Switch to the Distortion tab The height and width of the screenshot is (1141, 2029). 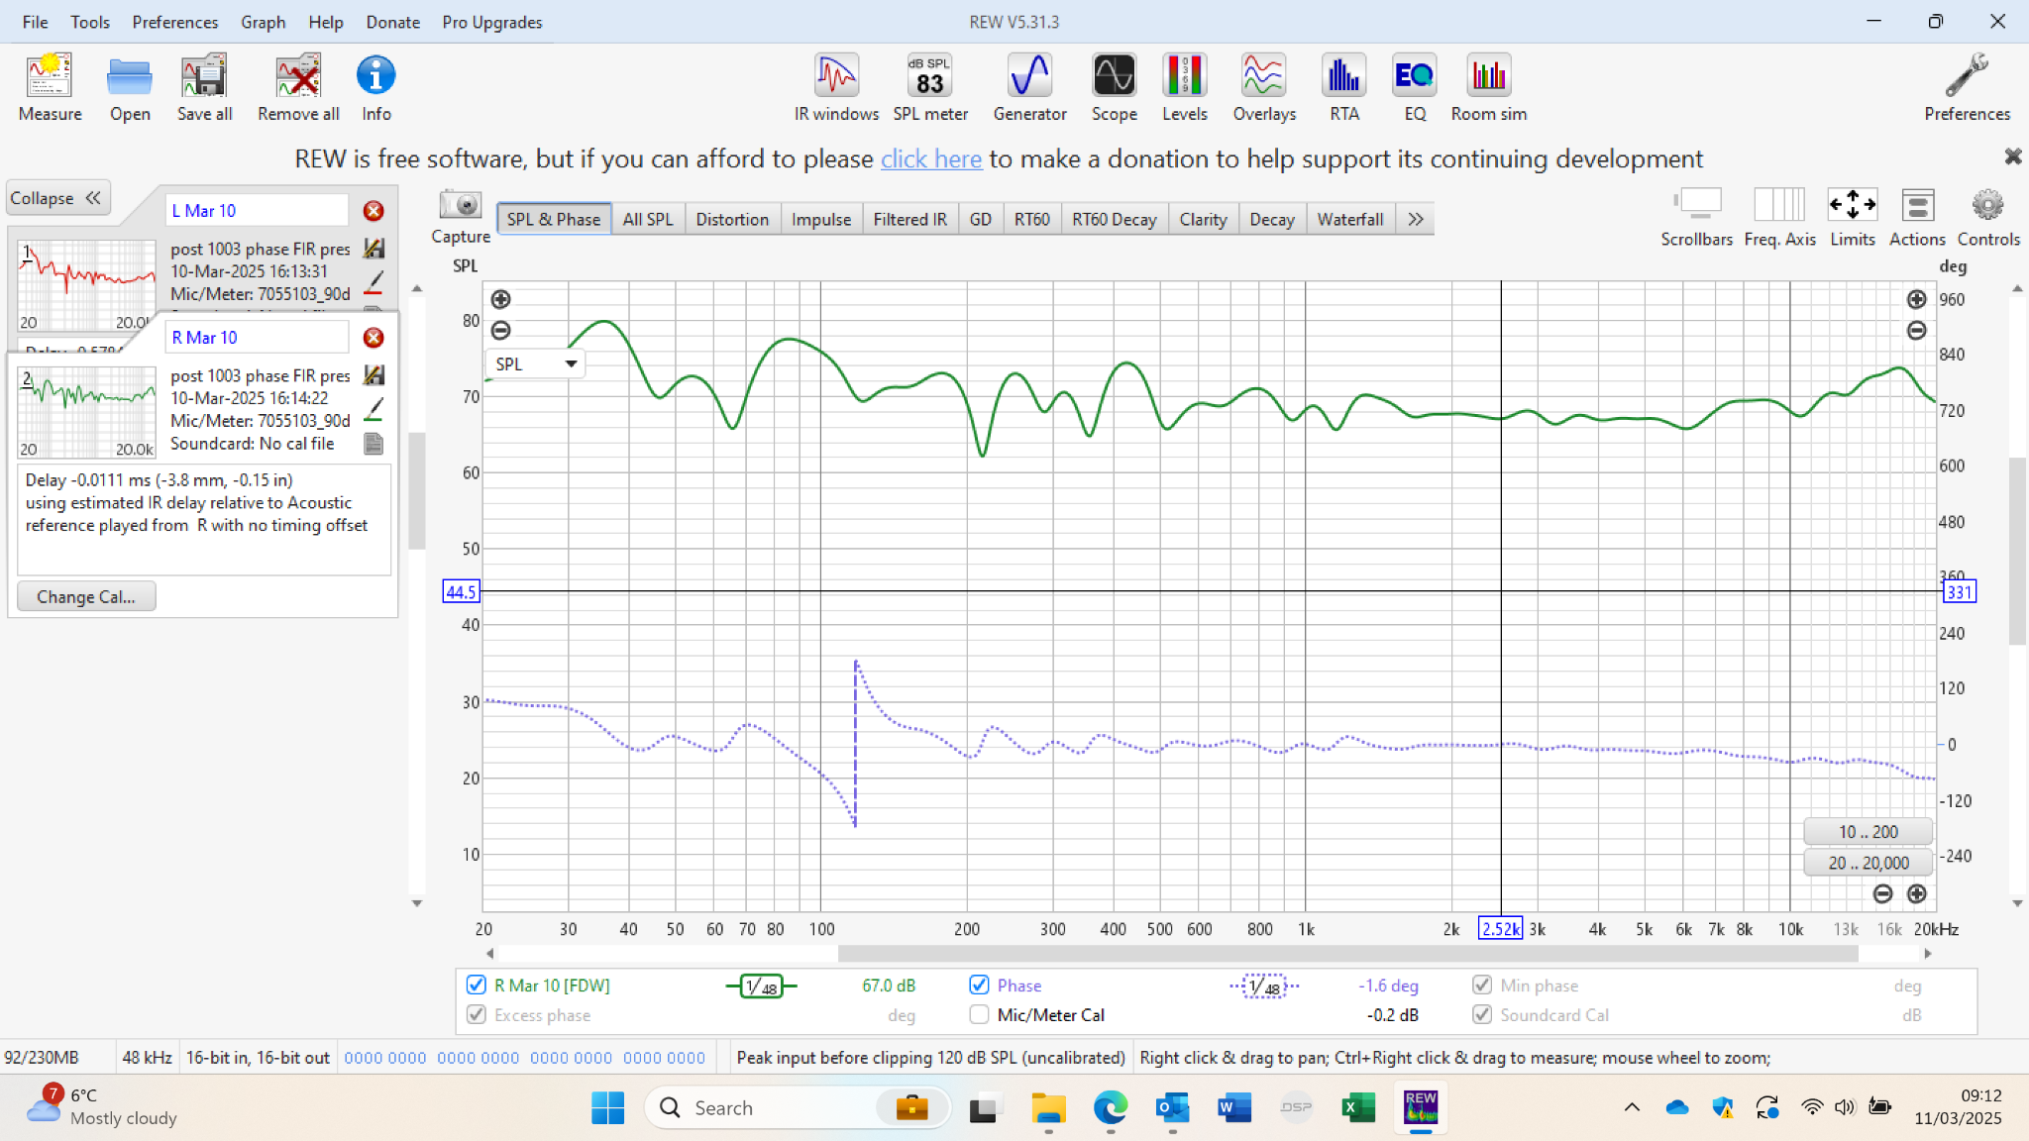[x=732, y=219]
